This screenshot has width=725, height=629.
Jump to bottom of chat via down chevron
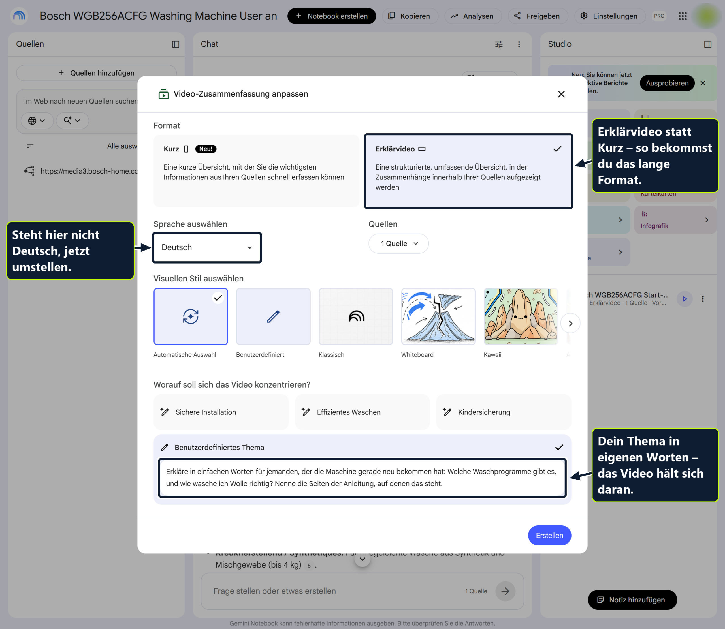pyautogui.click(x=362, y=559)
